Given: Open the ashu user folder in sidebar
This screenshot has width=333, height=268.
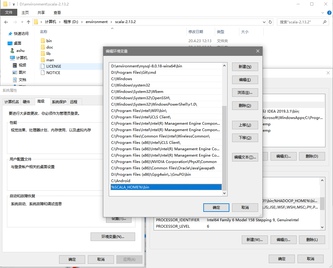Looking at the screenshot, I should coord(12,51).
